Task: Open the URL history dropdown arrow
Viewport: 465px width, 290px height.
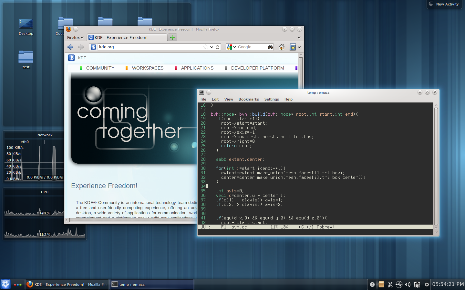Action: pyautogui.click(x=212, y=47)
